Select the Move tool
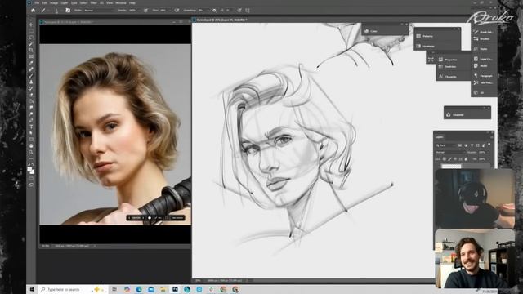 31,24
